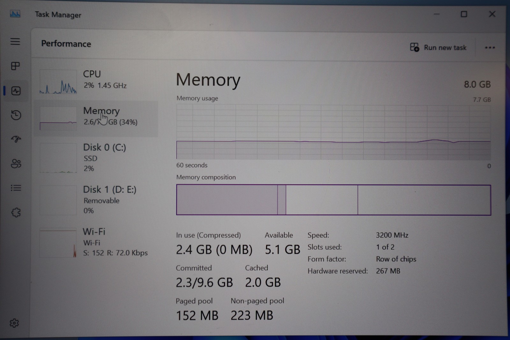Open the Users page icon

click(16, 163)
